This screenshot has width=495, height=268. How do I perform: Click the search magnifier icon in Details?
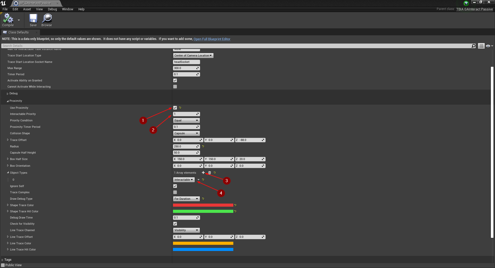pyautogui.click(x=474, y=46)
